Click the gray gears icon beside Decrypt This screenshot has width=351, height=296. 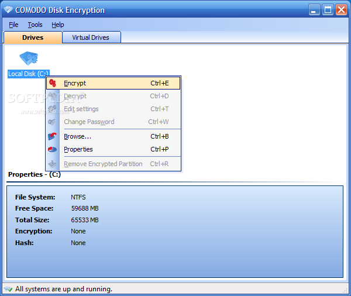point(53,96)
